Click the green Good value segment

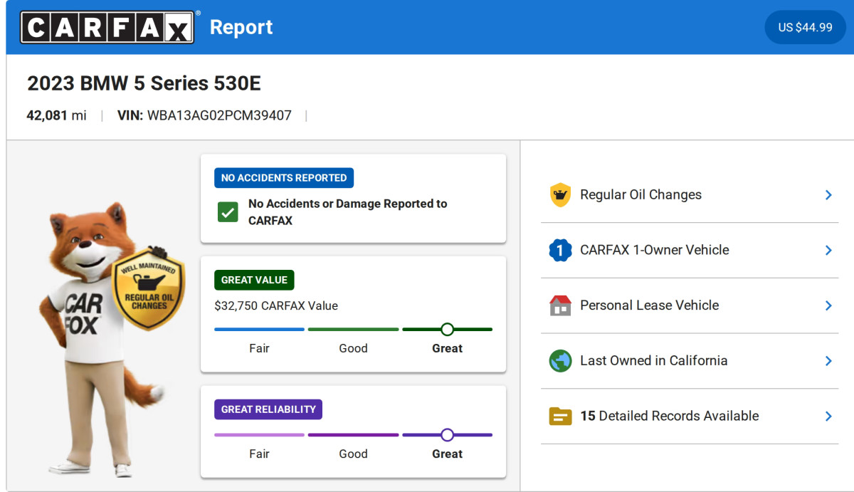(353, 330)
